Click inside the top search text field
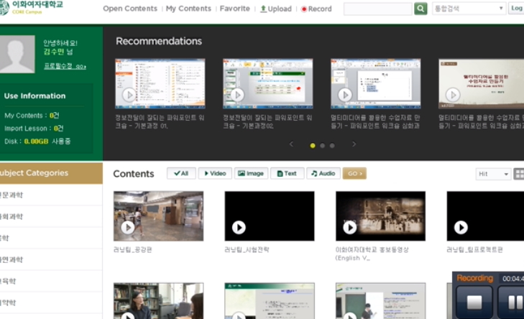524x319 pixels. tap(377, 9)
